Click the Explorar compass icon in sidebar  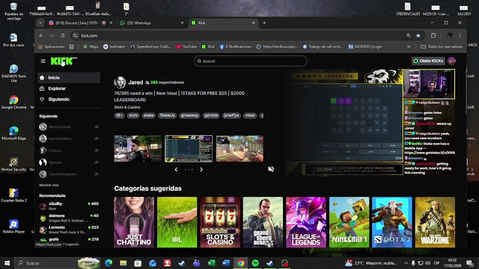point(42,89)
